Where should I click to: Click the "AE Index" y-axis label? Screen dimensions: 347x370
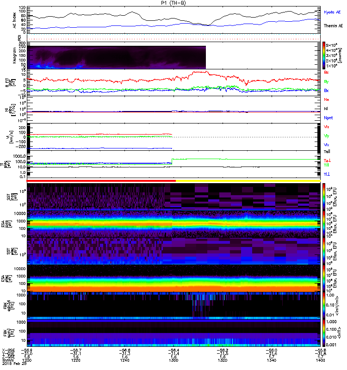15,20
